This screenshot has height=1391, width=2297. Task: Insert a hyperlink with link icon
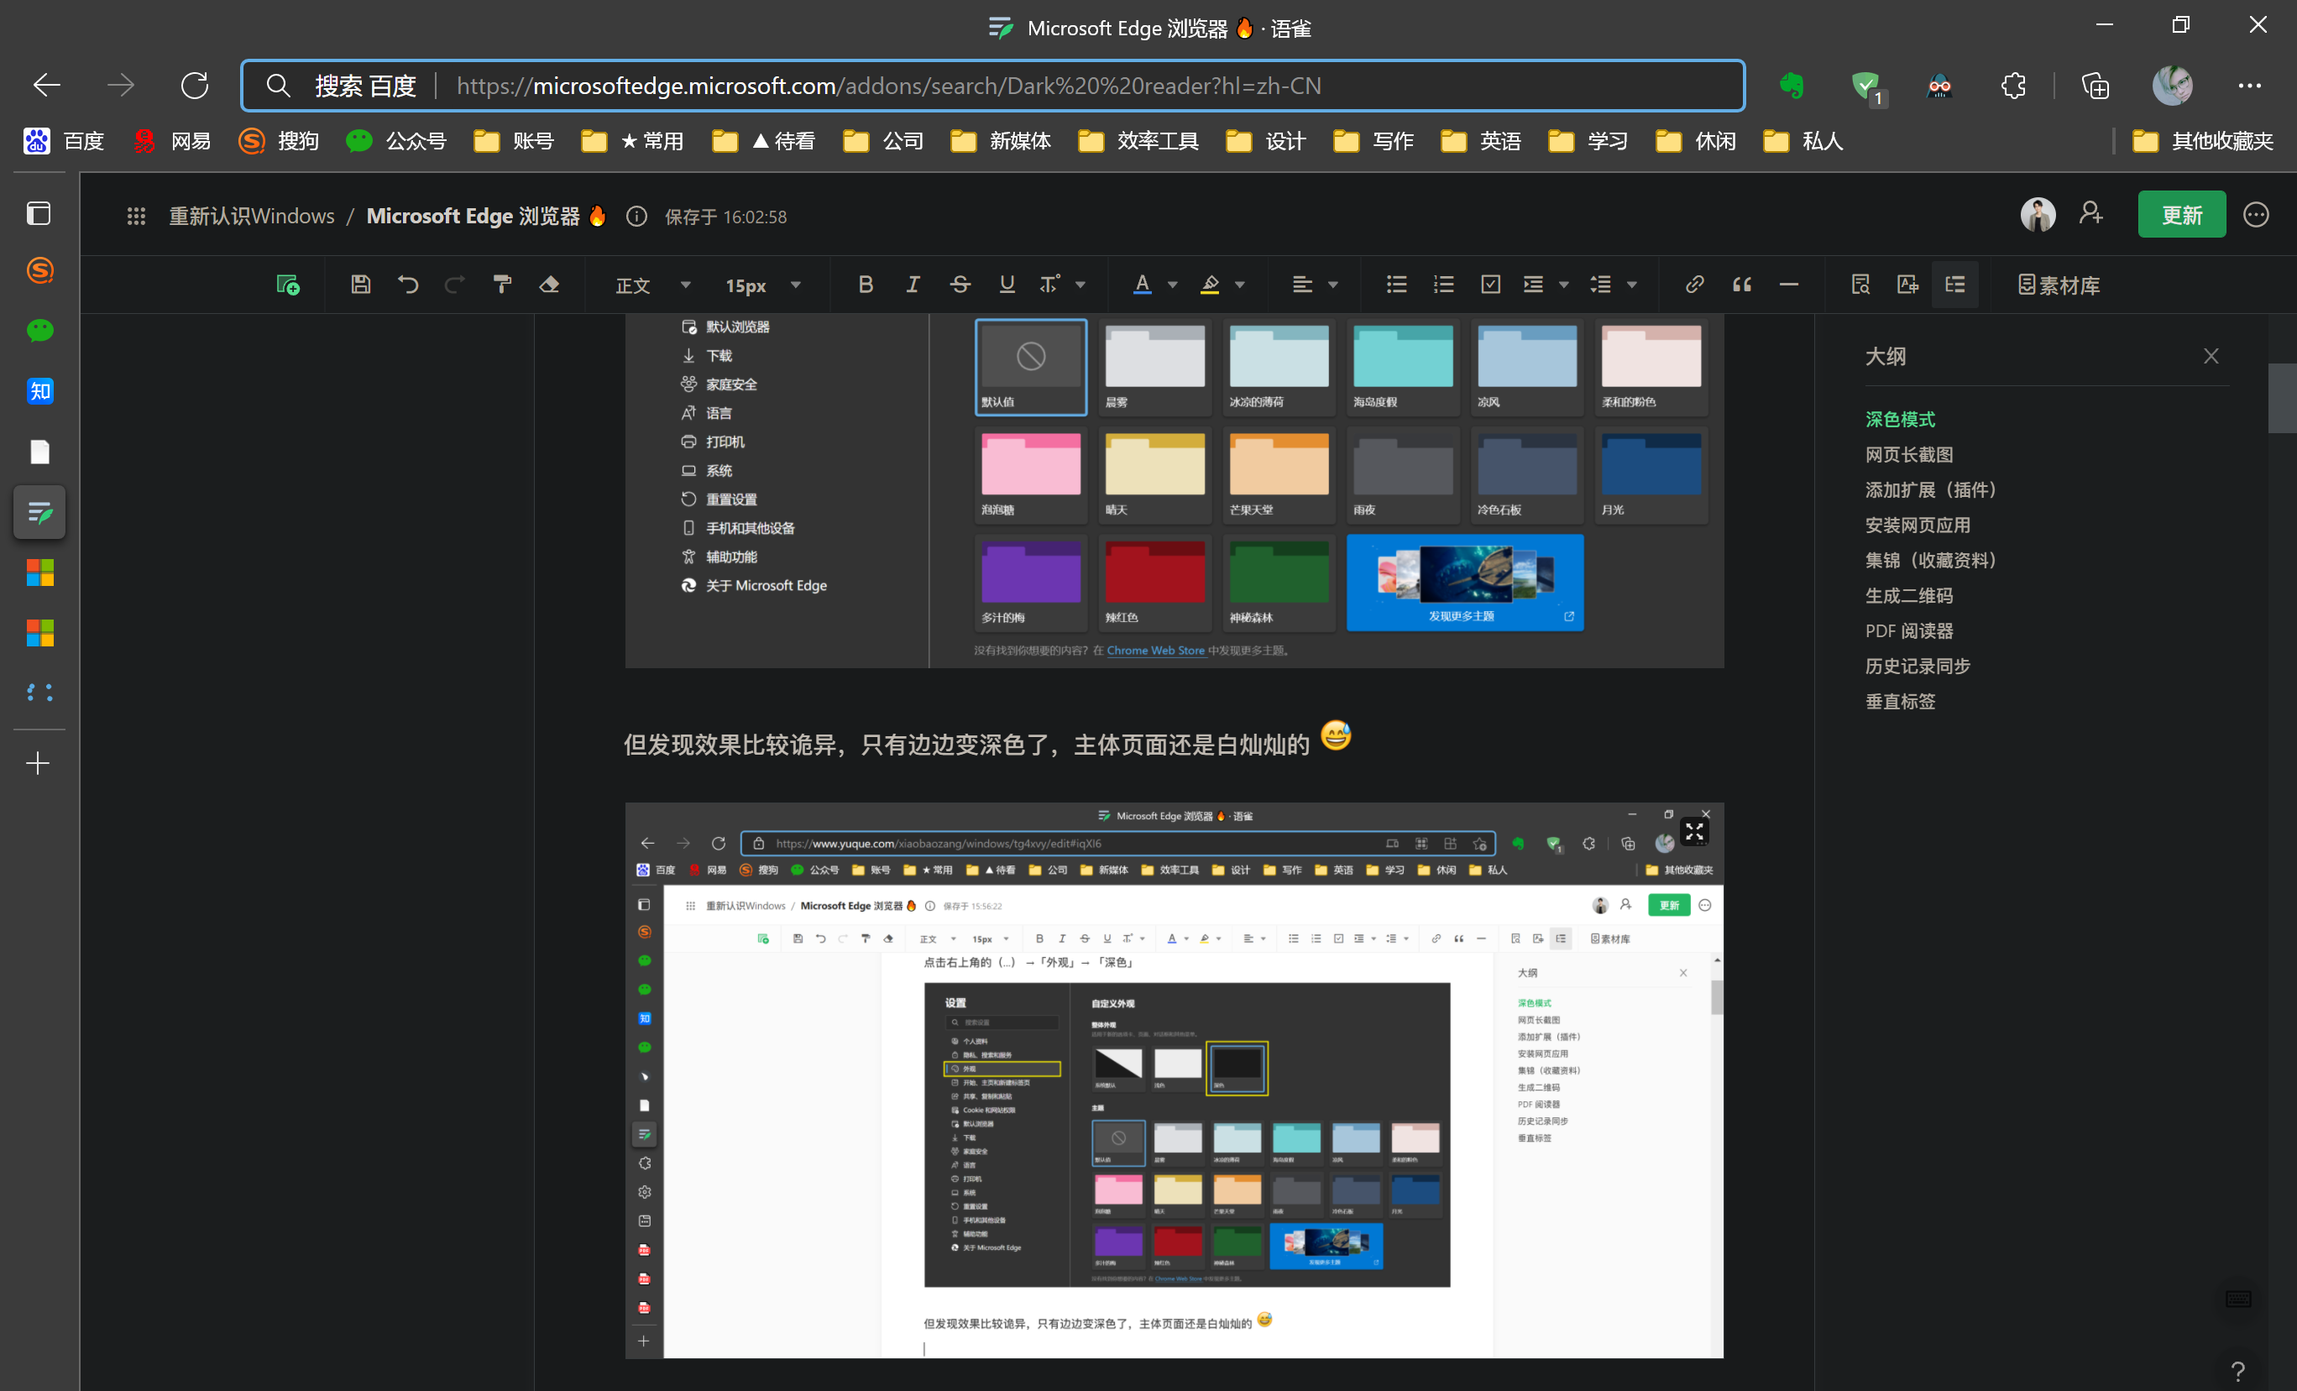[x=1694, y=285]
